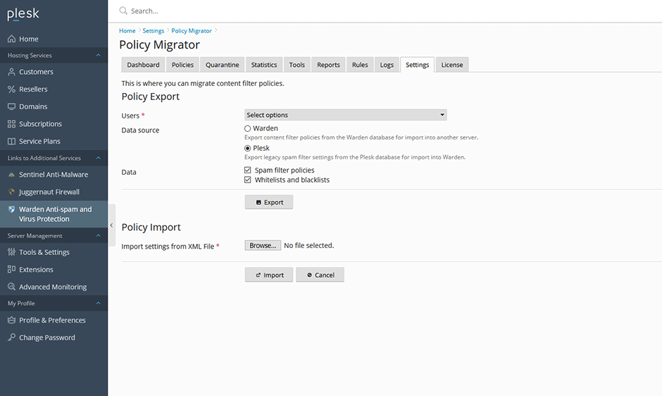Click the Profile & Preferences icon
662x396 pixels.
11,321
